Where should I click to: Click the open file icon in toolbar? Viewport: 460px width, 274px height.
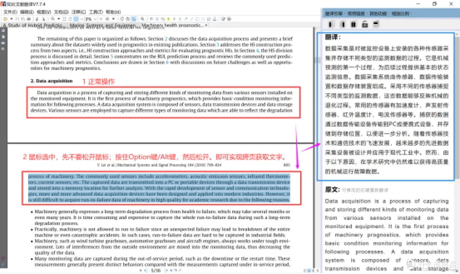point(6,19)
